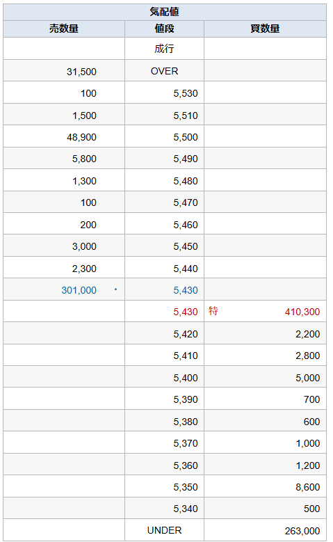Image resolution: width=333 pixels, height=542 pixels.
Task: Select the 5,500 price cell
Action: point(165,137)
